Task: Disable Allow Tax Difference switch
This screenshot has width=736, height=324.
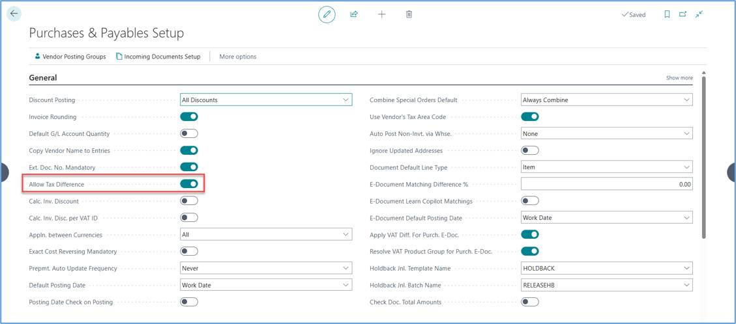Action: click(189, 184)
